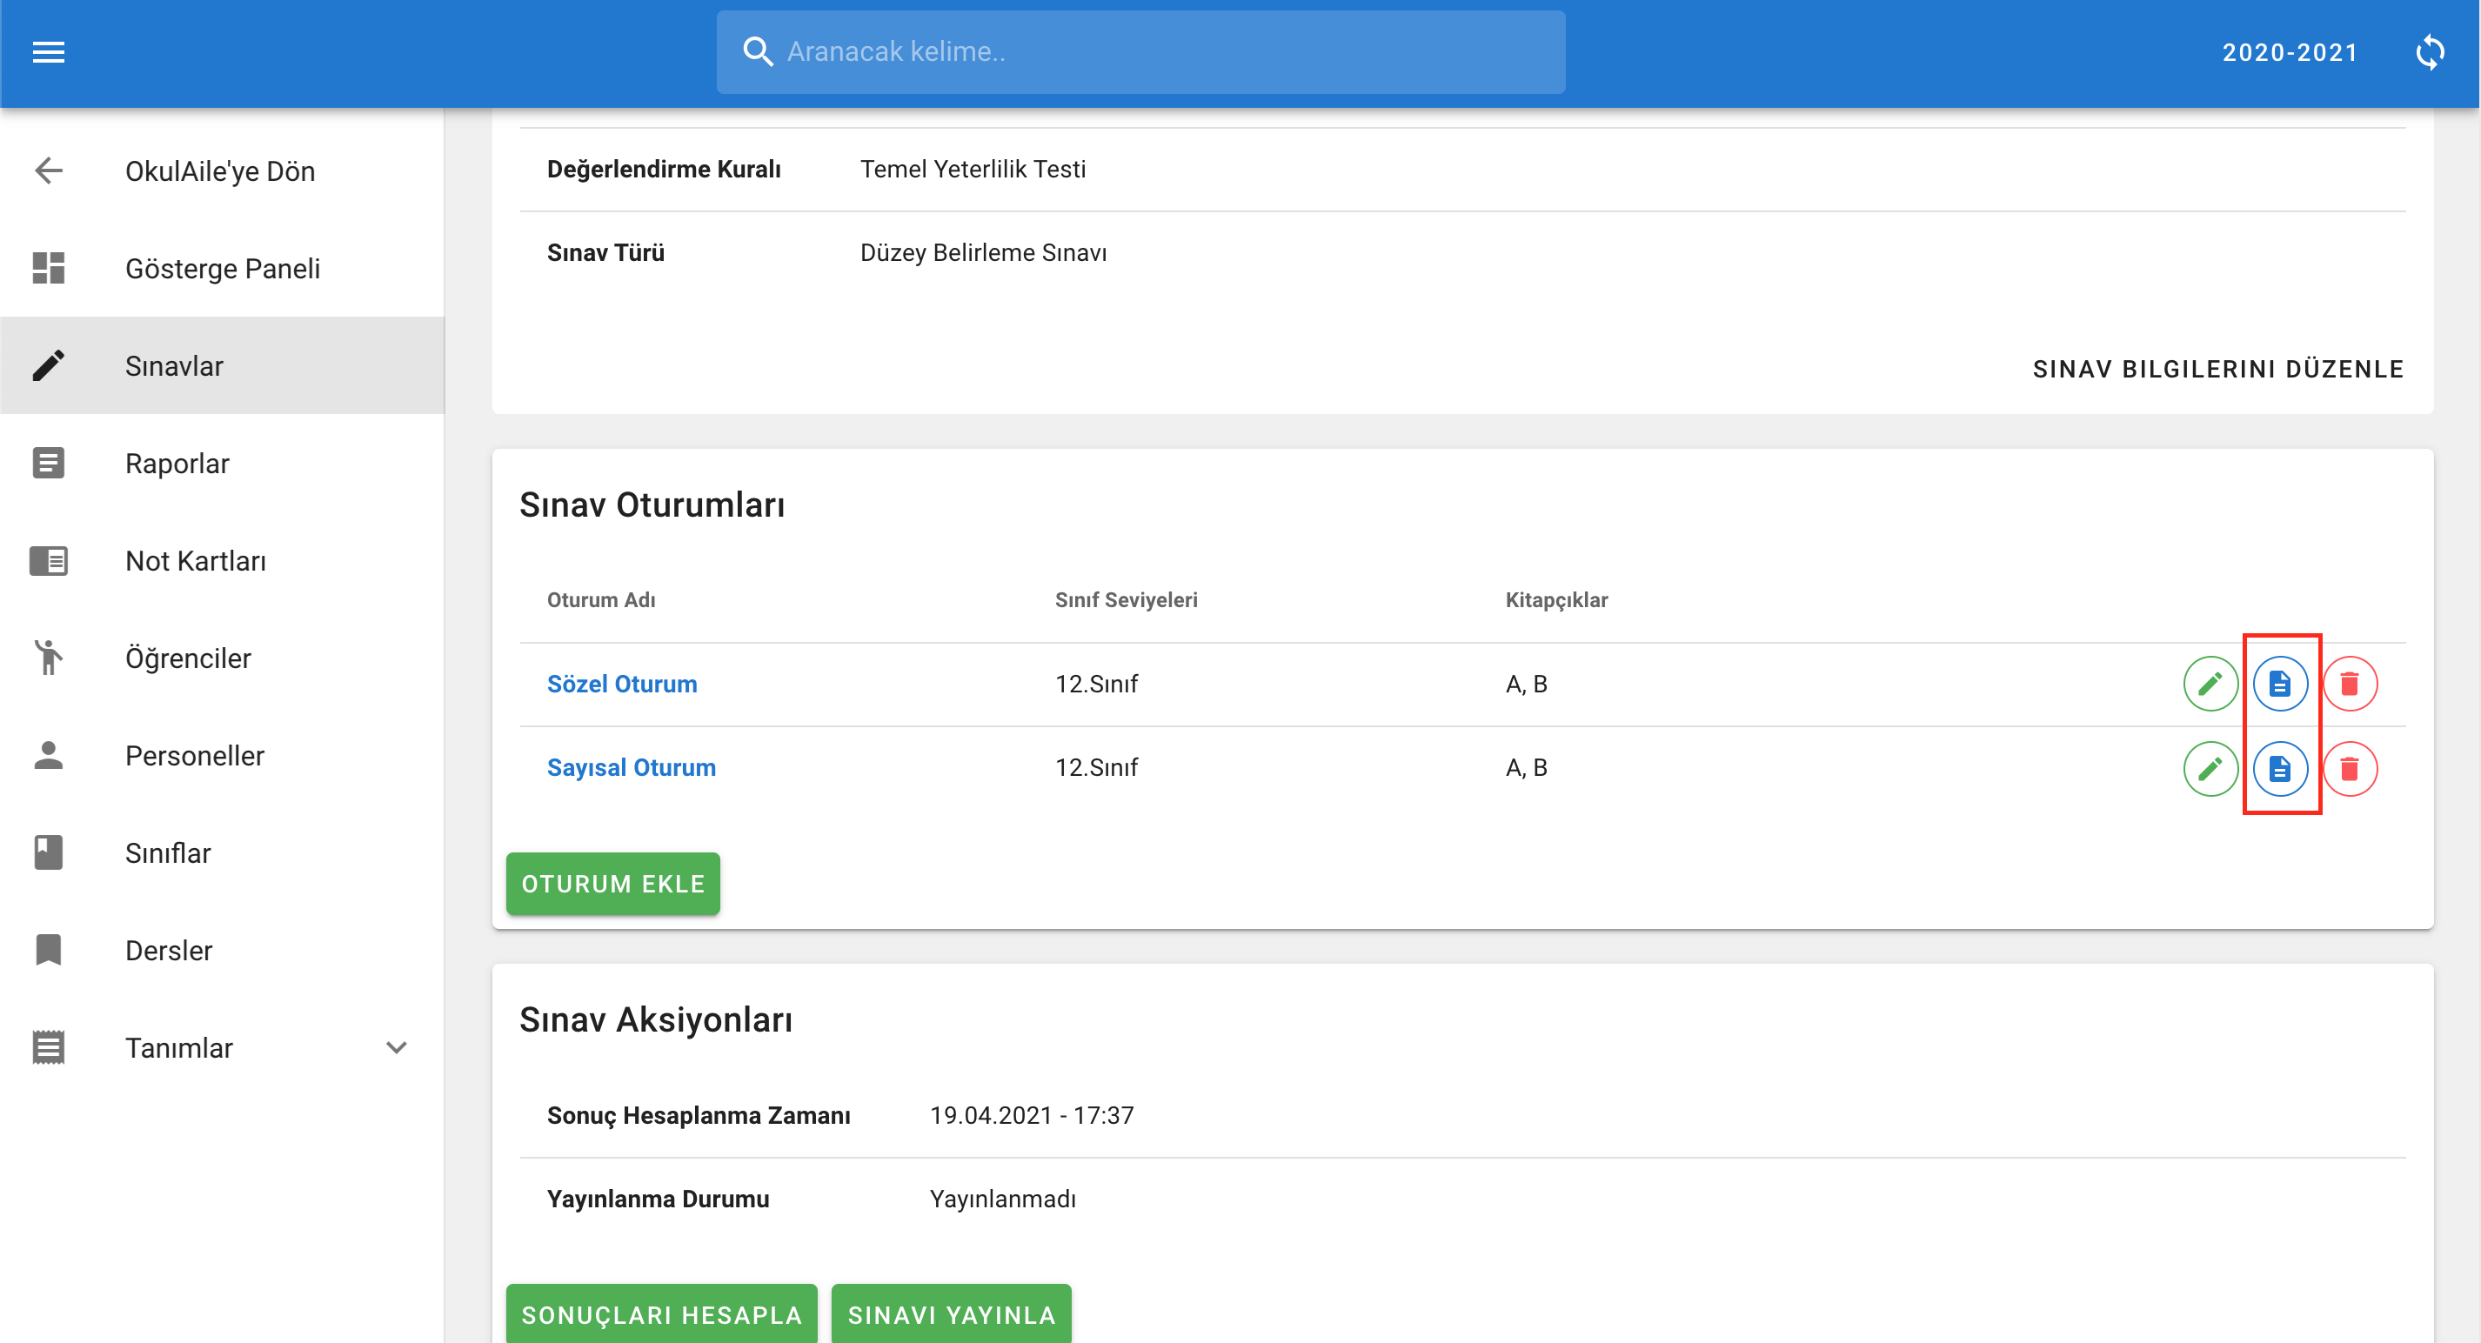
Task: Click the Raporlar document icon
Action: click(x=48, y=463)
